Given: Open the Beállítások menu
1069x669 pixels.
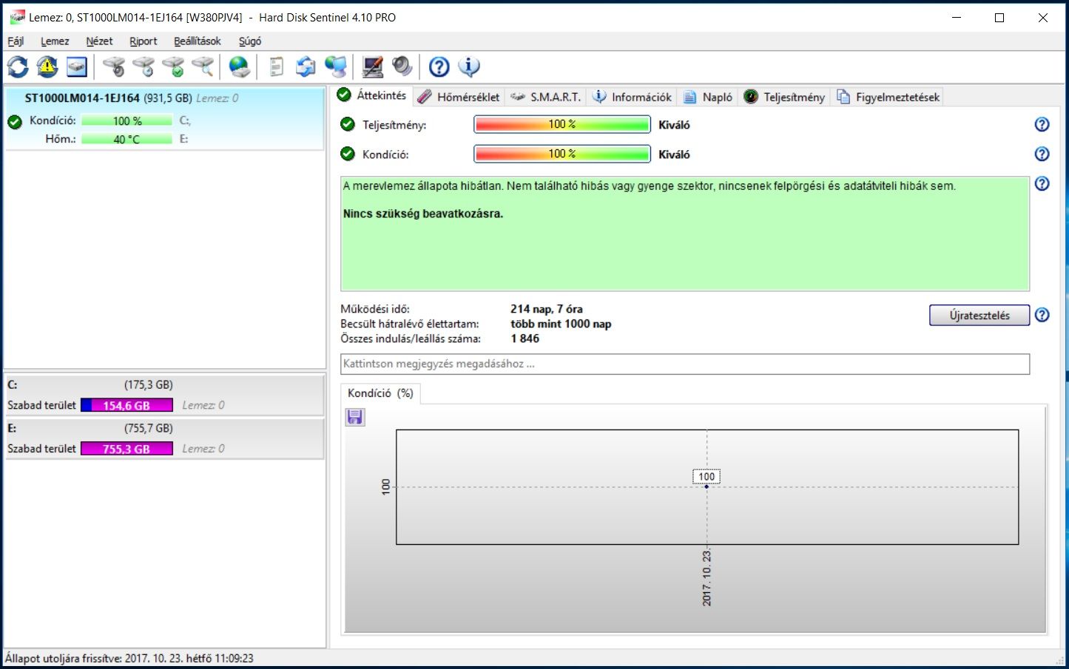Looking at the screenshot, I should pos(197,41).
